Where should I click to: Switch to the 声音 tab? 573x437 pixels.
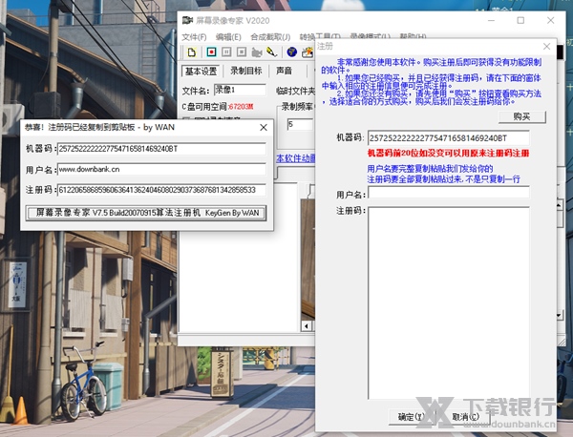pyautogui.click(x=285, y=71)
